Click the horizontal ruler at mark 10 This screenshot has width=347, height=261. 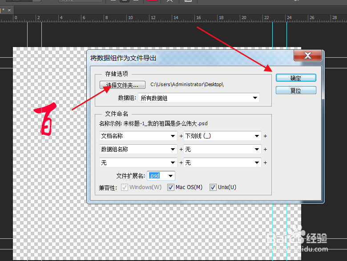click(130, 18)
